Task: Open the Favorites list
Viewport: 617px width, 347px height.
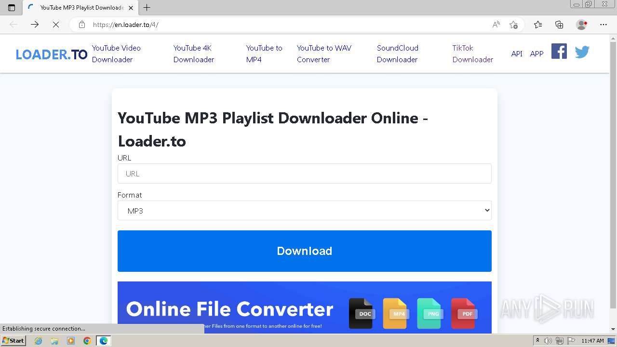Action: point(538,25)
